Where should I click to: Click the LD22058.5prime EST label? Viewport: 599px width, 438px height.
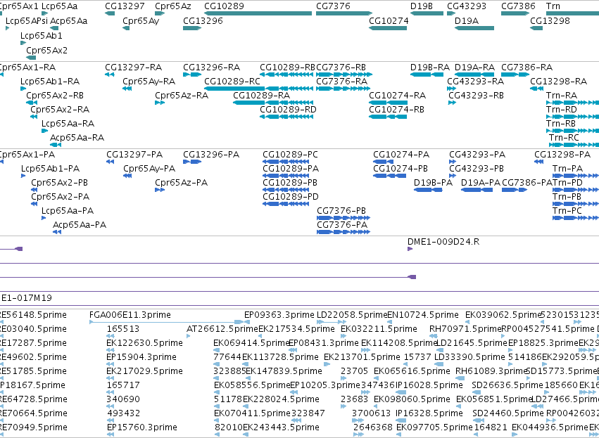pos(352,315)
